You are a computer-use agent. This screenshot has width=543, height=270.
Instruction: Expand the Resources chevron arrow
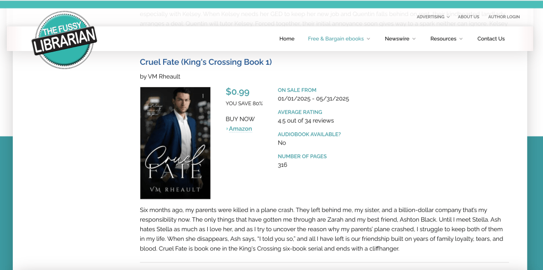click(x=461, y=39)
